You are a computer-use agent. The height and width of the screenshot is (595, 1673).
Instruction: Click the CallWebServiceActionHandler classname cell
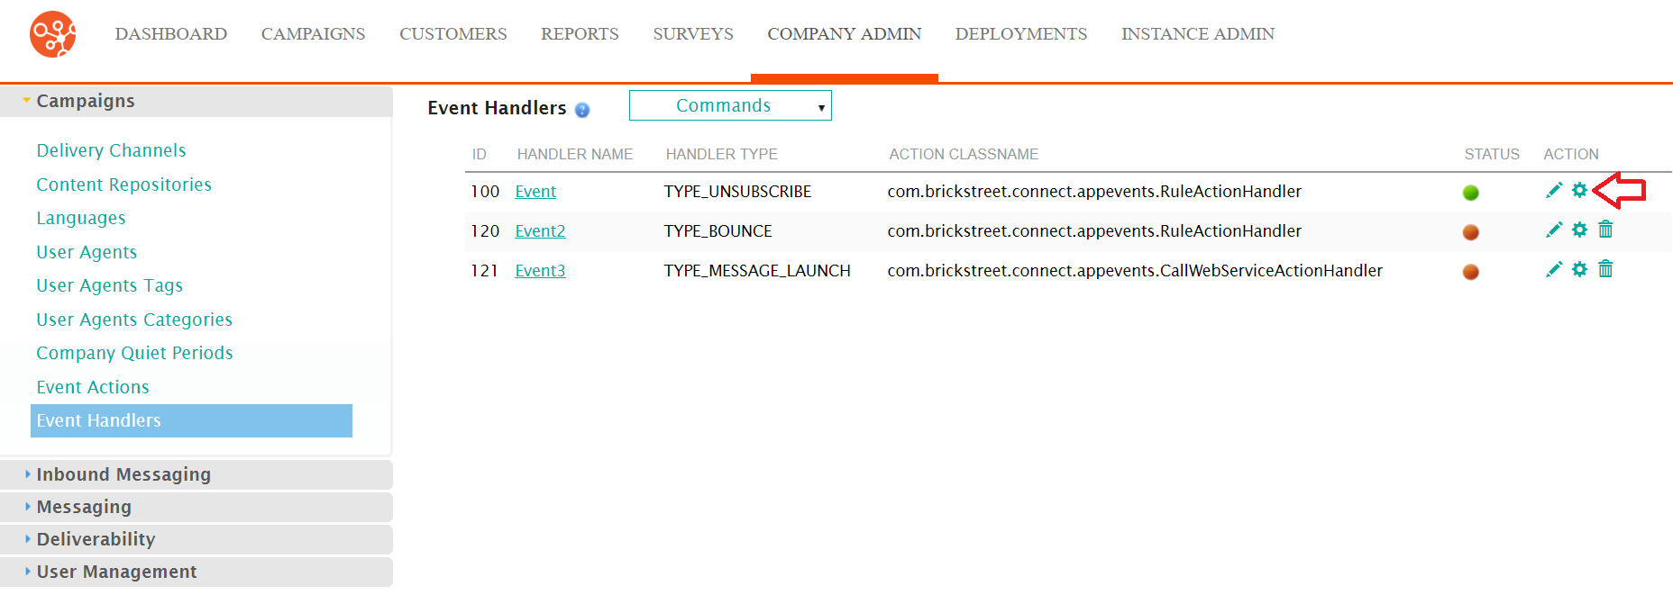[1135, 271]
